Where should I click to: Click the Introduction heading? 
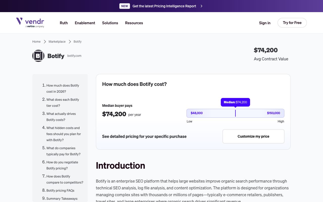click(x=120, y=166)
